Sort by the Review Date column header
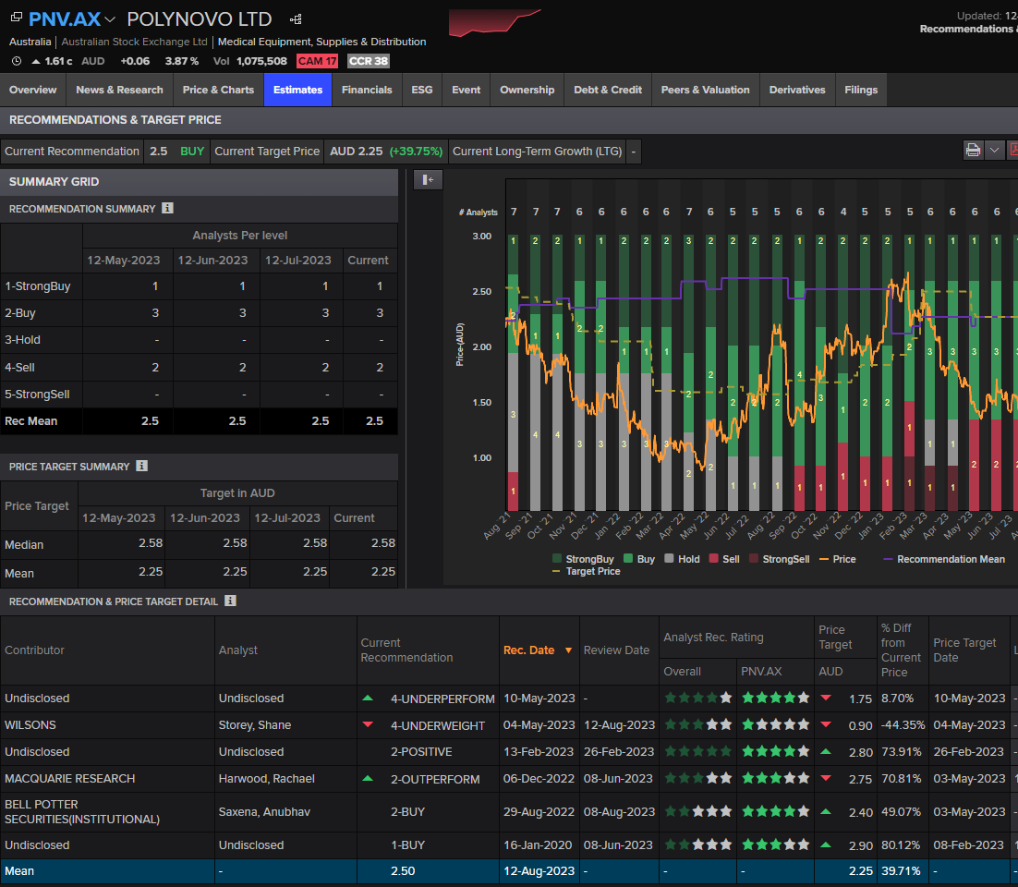Viewport: 1018px width, 887px height. coord(616,650)
